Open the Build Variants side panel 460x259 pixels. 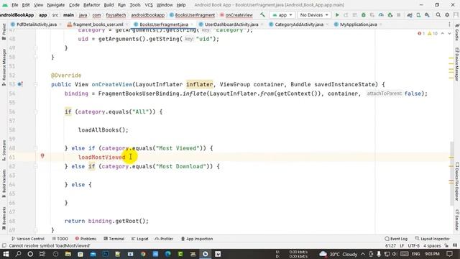4,184
